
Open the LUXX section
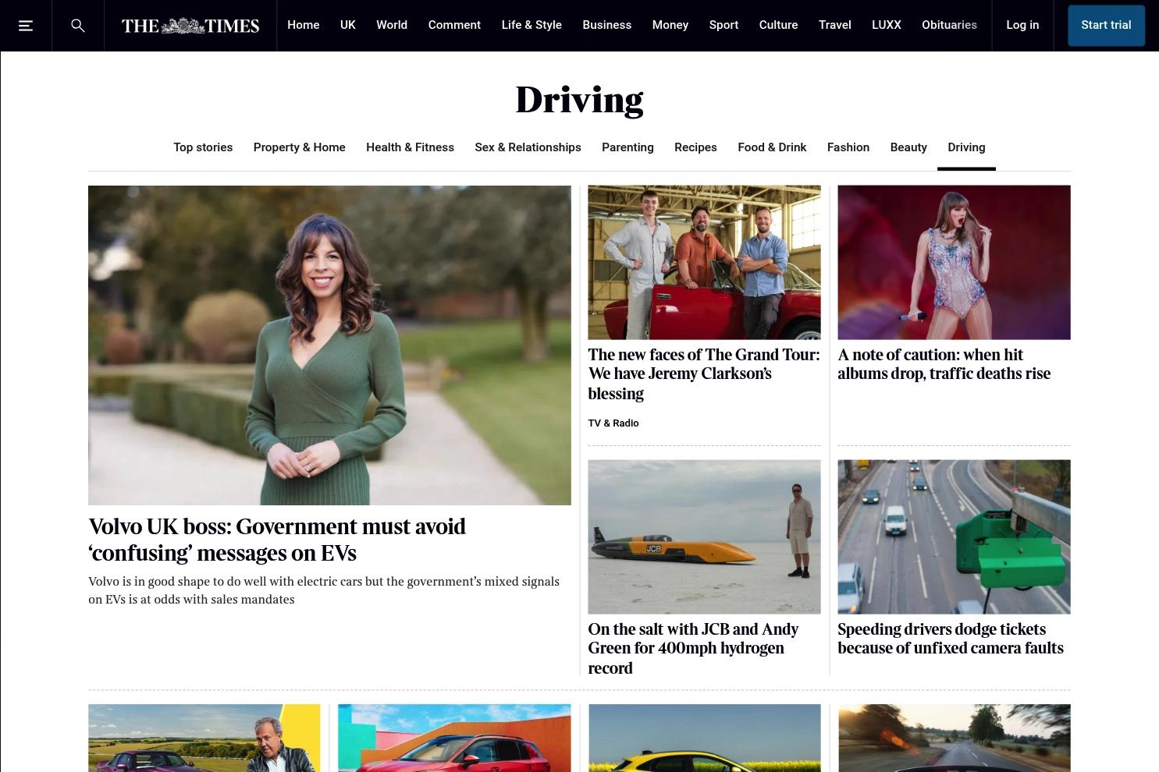886,25
